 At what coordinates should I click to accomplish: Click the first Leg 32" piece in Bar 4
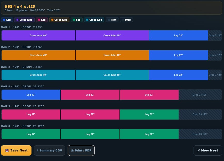[x=31, y=95]
